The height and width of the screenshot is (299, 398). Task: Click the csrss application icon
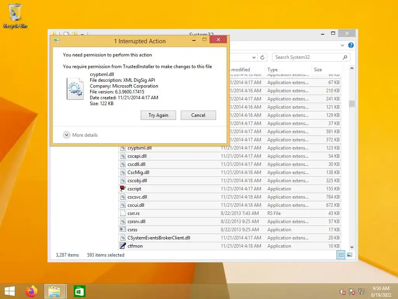(123, 229)
